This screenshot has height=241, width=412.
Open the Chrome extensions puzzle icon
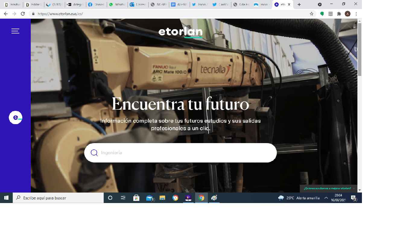(339, 14)
